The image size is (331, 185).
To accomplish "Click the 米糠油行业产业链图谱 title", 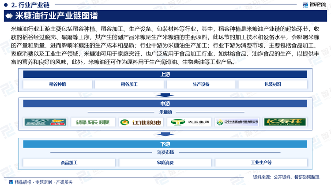I will (x=56, y=16).
